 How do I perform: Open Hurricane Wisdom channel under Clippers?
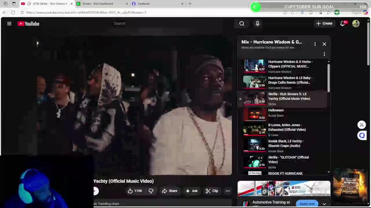[x=280, y=72]
